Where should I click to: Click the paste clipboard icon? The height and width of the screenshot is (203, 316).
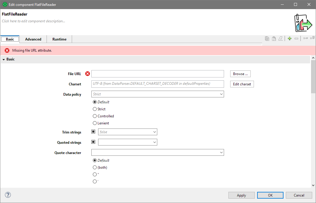(x=274, y=38)
